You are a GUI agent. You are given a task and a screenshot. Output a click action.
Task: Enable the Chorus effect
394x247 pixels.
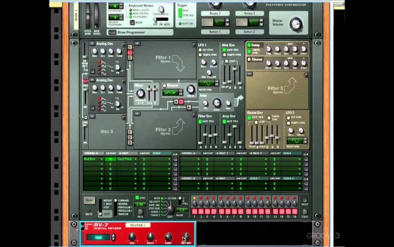[x=250, y=60]
